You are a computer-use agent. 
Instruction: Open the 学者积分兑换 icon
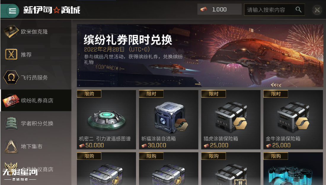11,123
